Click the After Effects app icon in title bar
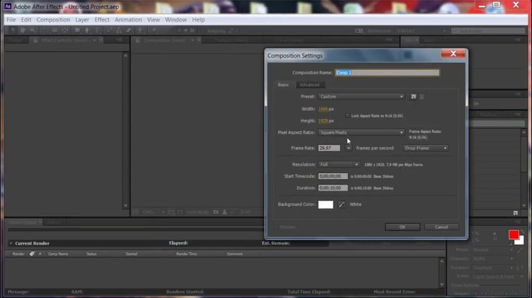 coord(8,6)
